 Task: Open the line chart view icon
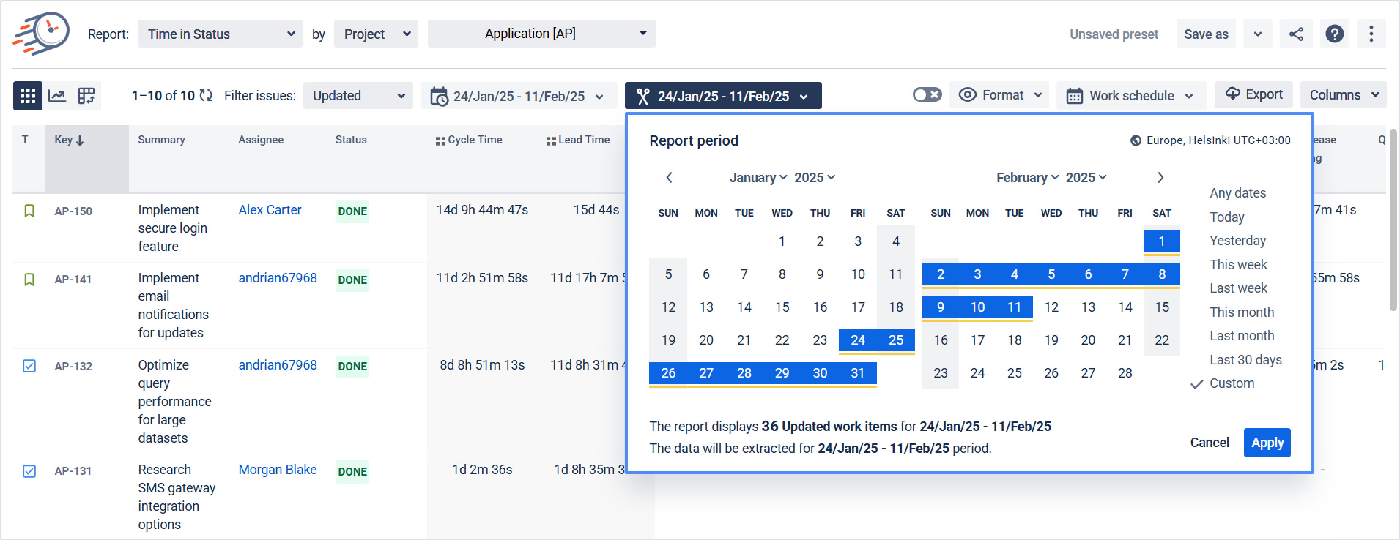pyautogui.click(x=57, y=96)
